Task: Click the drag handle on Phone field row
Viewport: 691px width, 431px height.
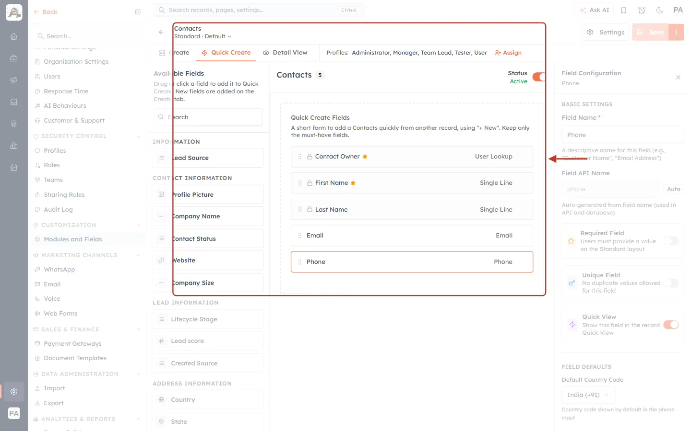Action: click(300, 262)
